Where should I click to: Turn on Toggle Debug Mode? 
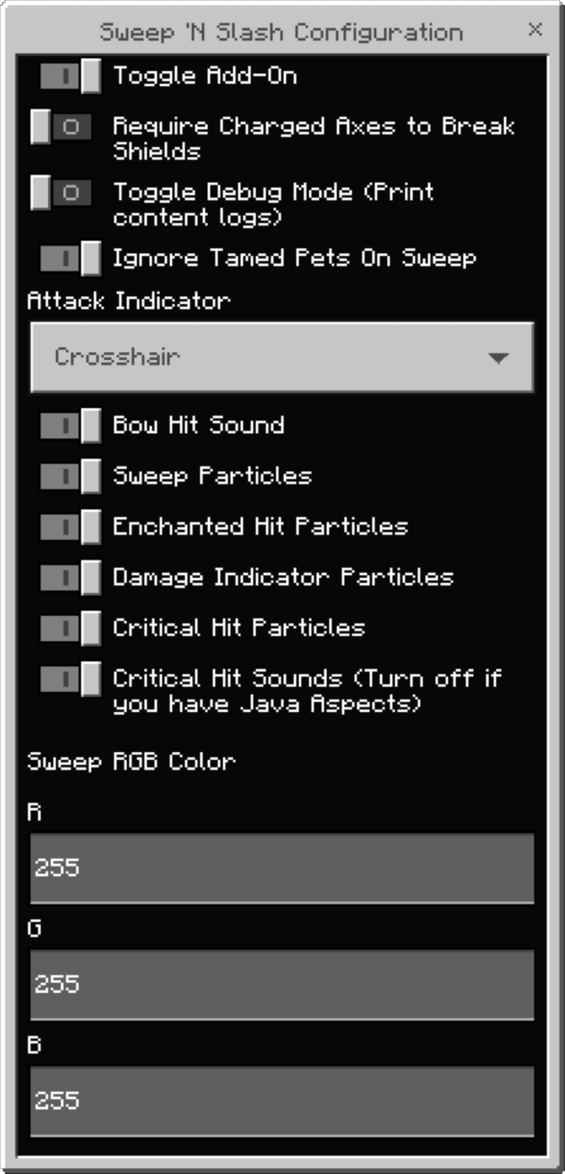coord(60,193)
